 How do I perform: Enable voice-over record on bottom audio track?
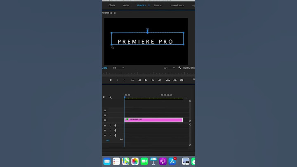tap(115, 136)
